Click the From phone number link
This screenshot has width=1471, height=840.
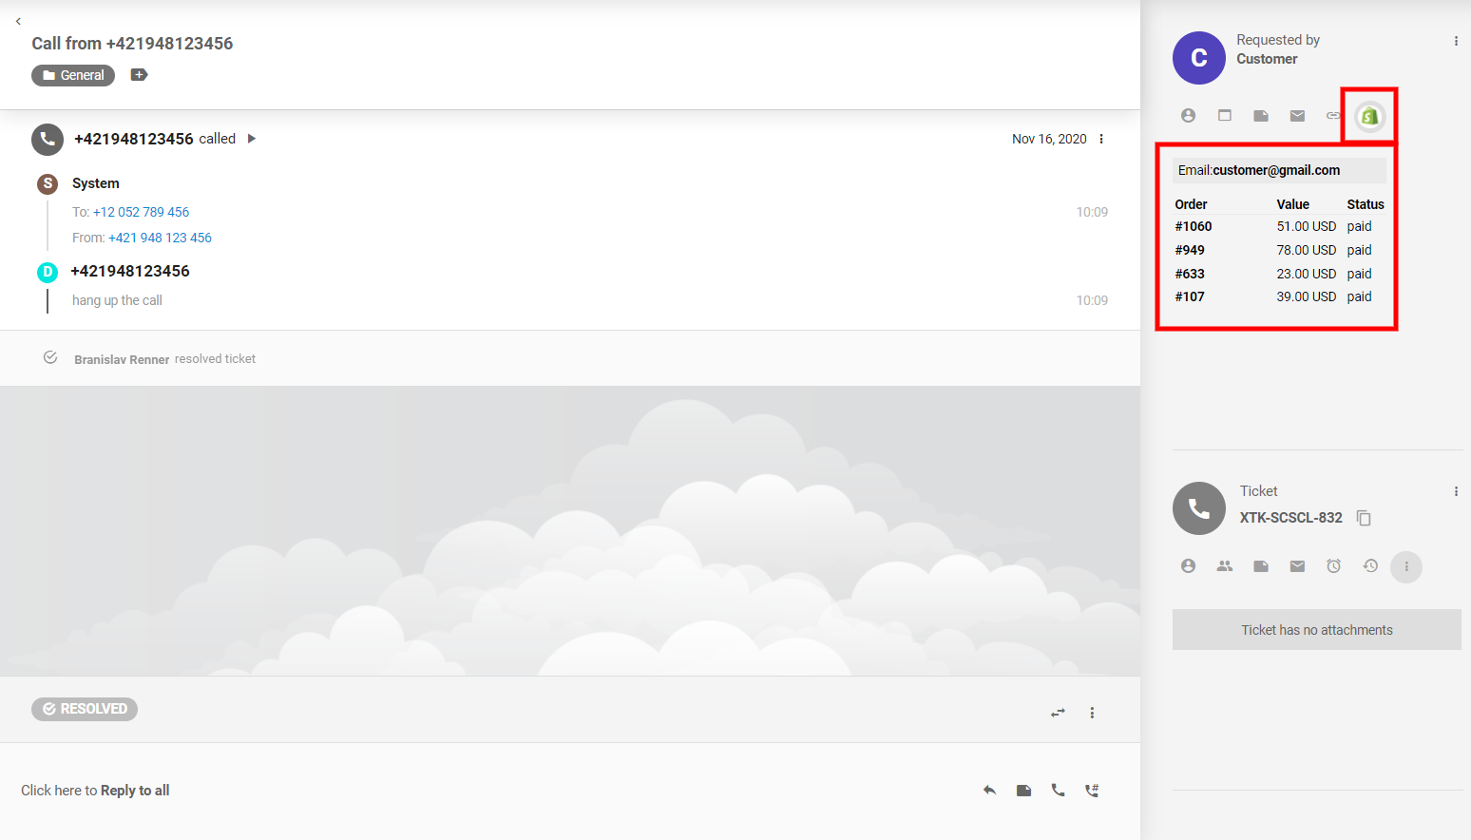pos(160,238)
